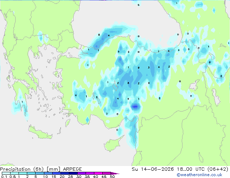
Task: Click the '45' legend scale value
Action: pyautogui.click(x=104, y=177)
